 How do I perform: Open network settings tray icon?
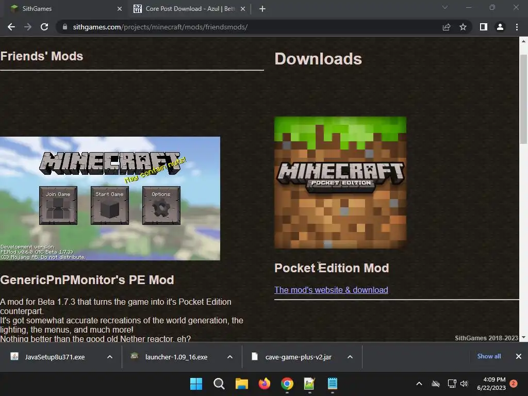point(452,384)
